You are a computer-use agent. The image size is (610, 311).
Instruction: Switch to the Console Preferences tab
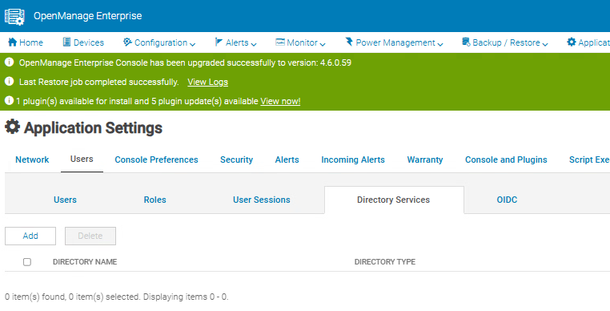156,160
